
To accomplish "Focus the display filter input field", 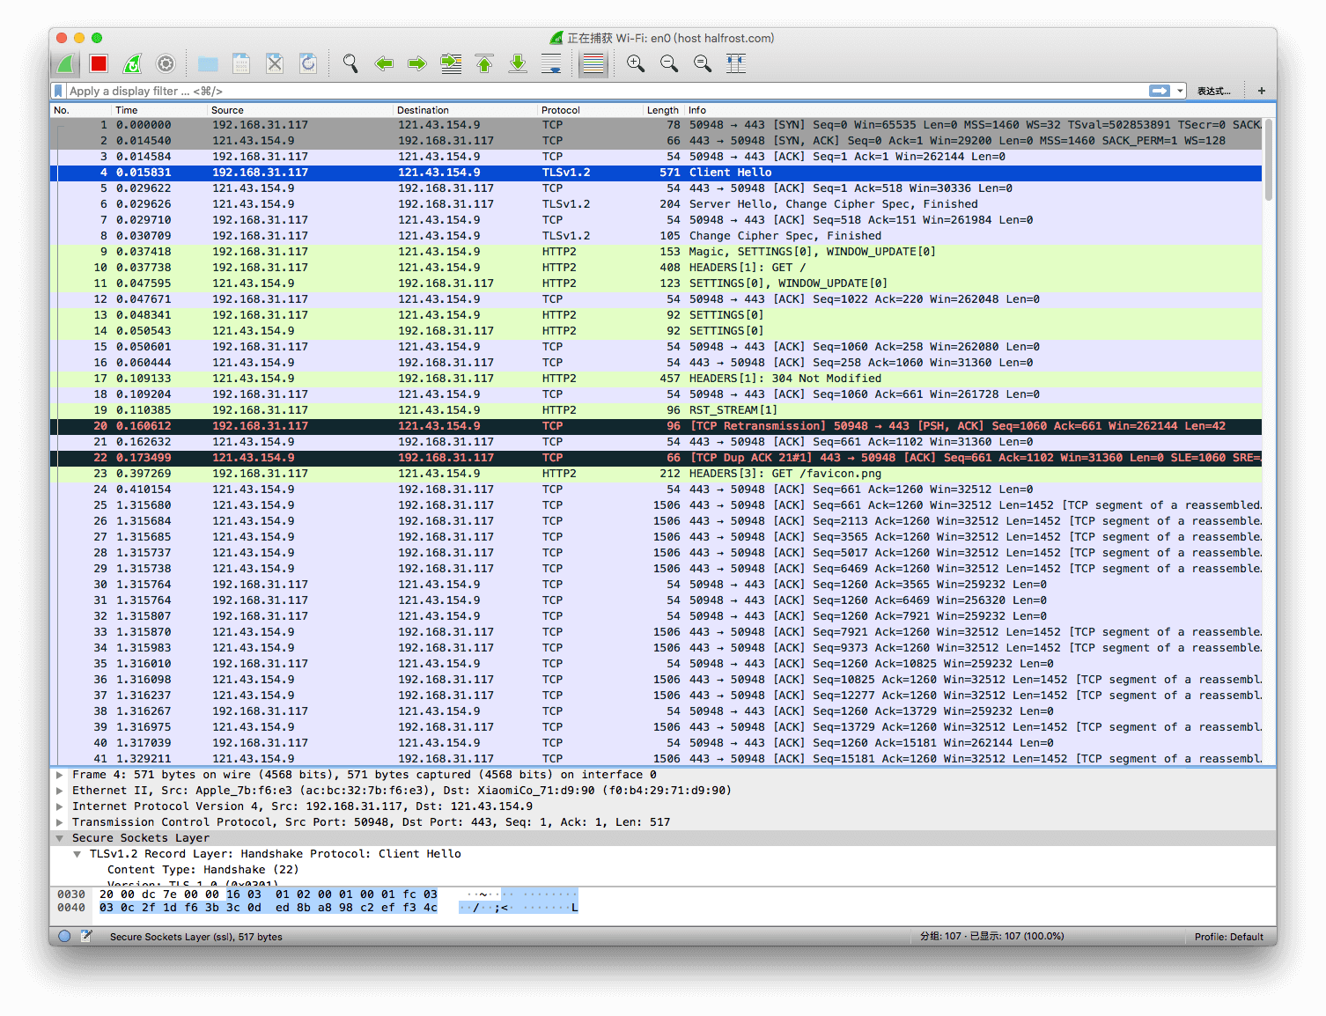I will [608, 91].
